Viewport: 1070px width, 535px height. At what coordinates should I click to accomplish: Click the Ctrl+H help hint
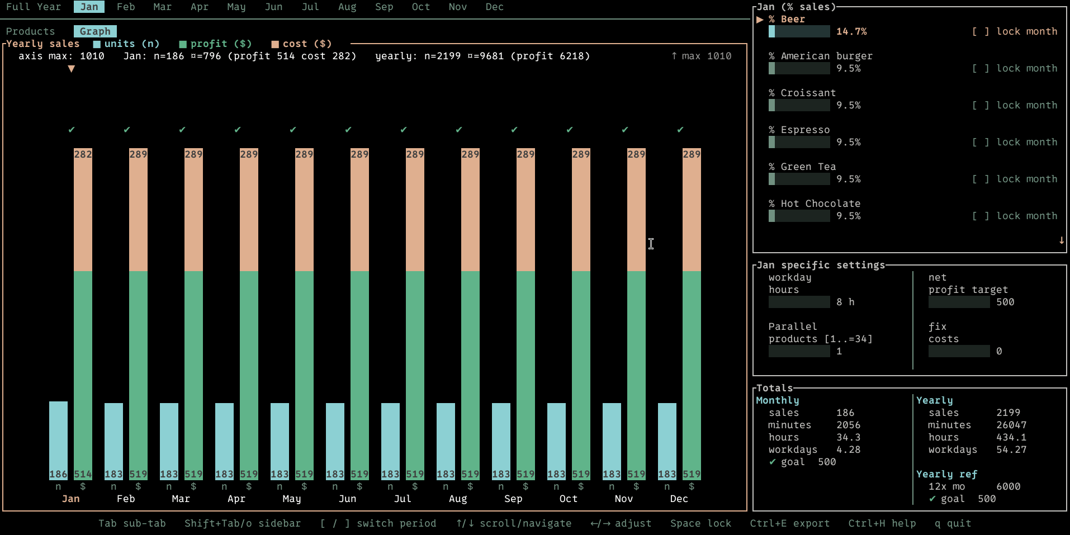point(882,523)
